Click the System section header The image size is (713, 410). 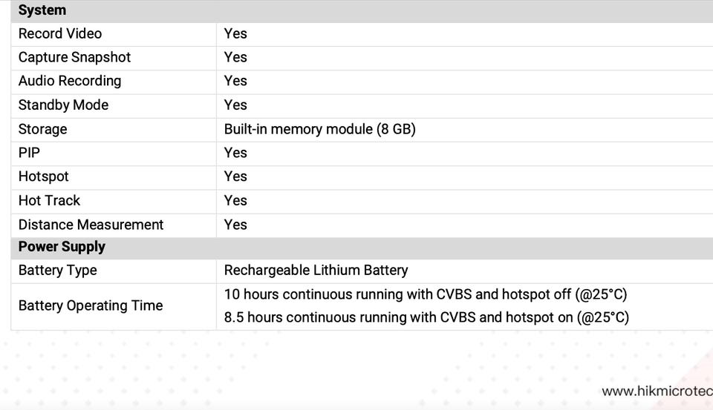42,10
